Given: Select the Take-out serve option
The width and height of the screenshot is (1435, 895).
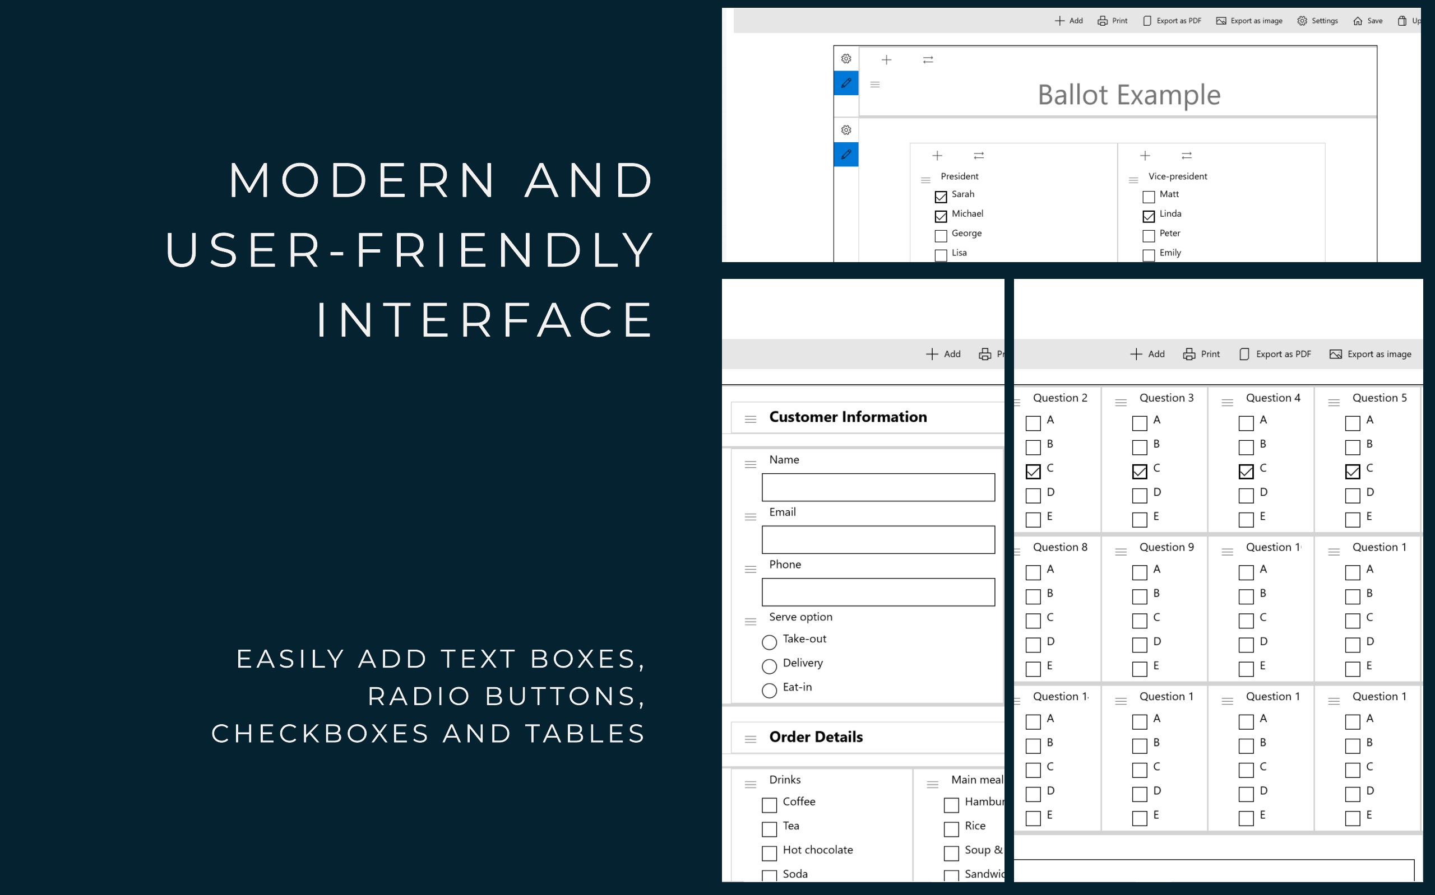Looking at the screenshot, I should point(769,642).
